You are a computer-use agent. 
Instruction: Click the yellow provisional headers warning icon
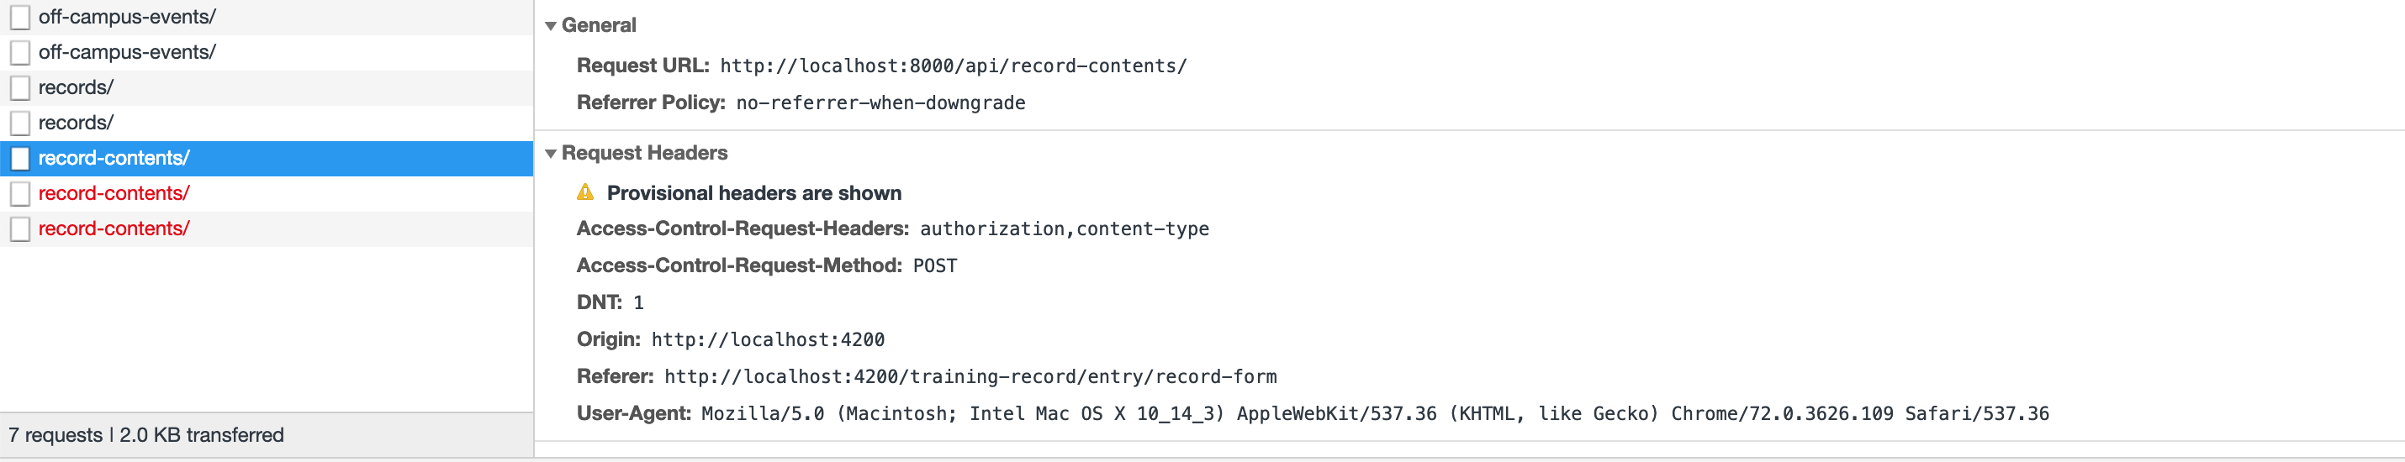point(585,192)
